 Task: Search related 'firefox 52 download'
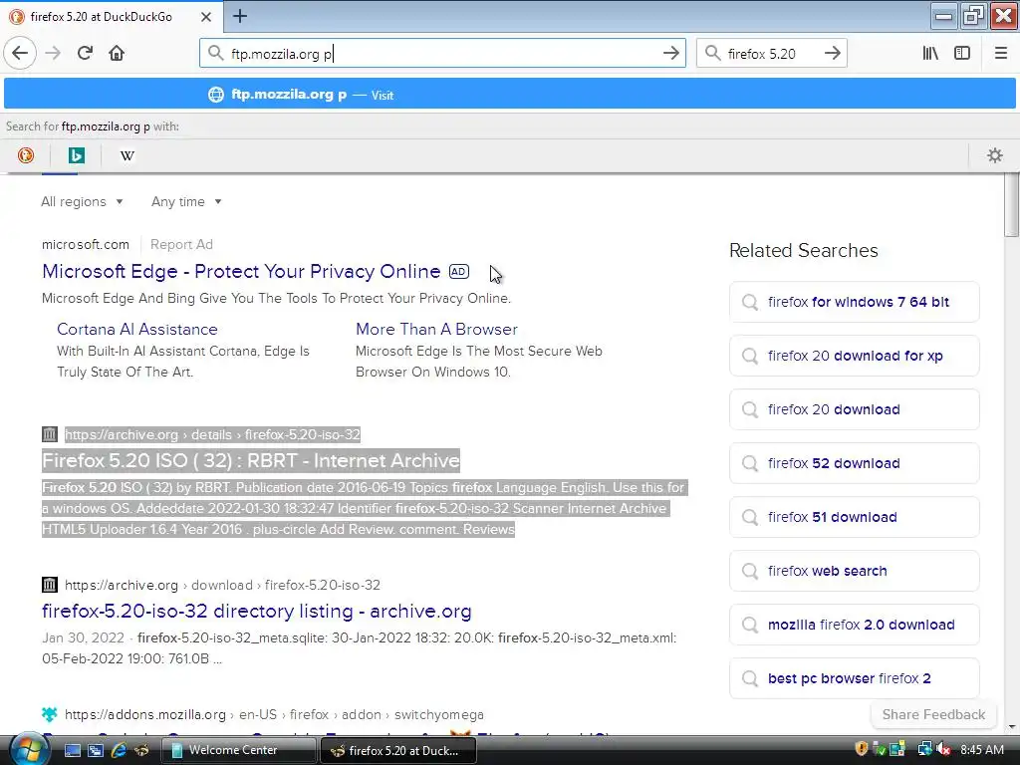click(854, 463)
